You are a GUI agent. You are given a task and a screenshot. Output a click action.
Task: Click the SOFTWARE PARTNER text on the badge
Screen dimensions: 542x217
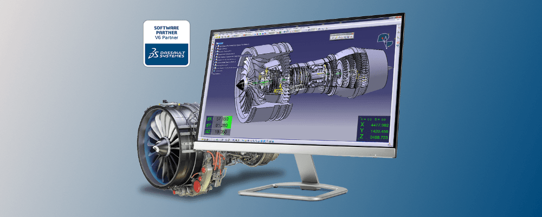pos(166,28)
